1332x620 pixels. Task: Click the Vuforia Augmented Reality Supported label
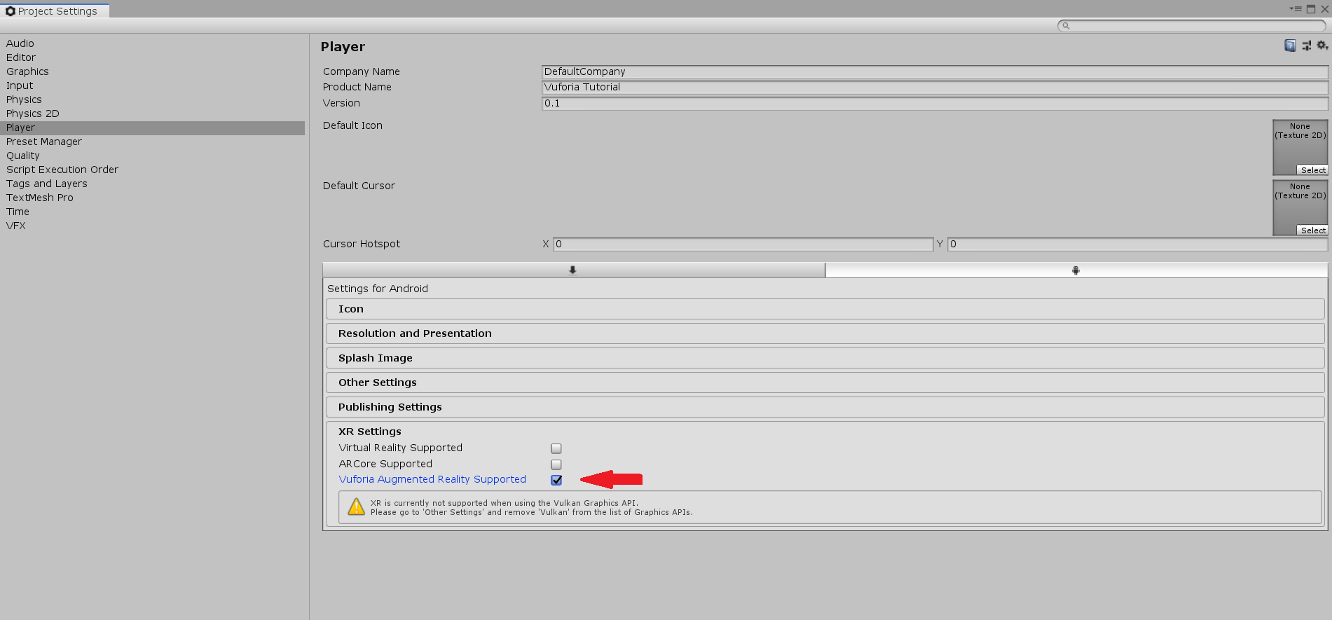[432, 479]
